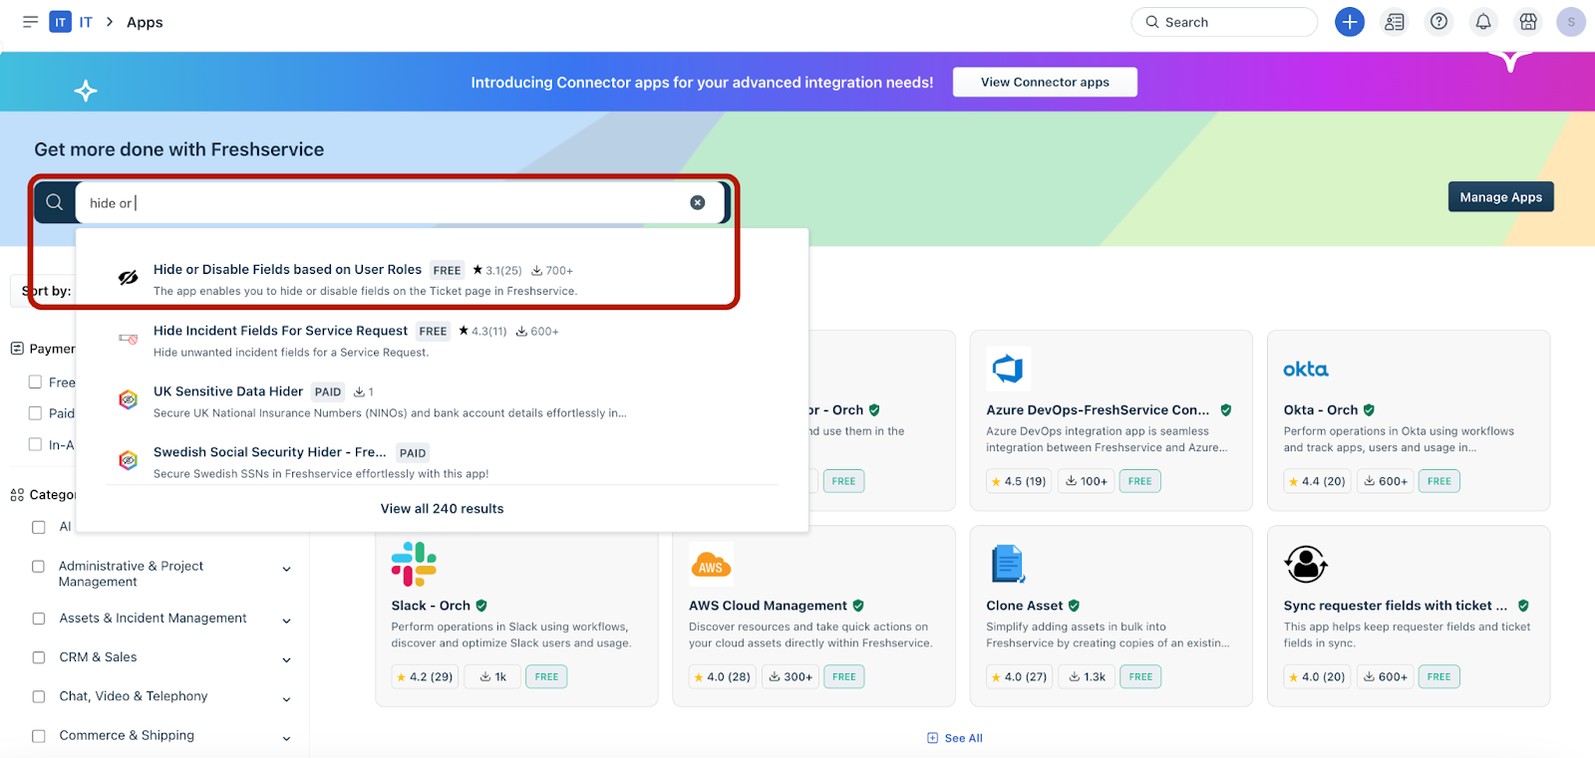
Task: Click the AWS logo
Action: 711,565
